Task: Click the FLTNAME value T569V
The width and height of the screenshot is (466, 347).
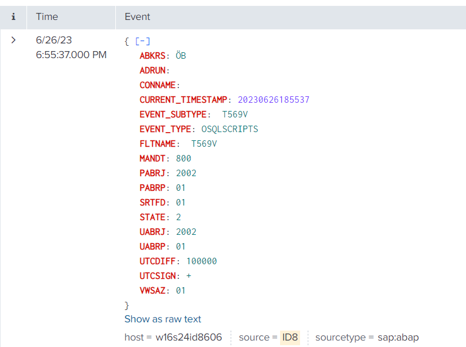Action: (x=204, y=144)
